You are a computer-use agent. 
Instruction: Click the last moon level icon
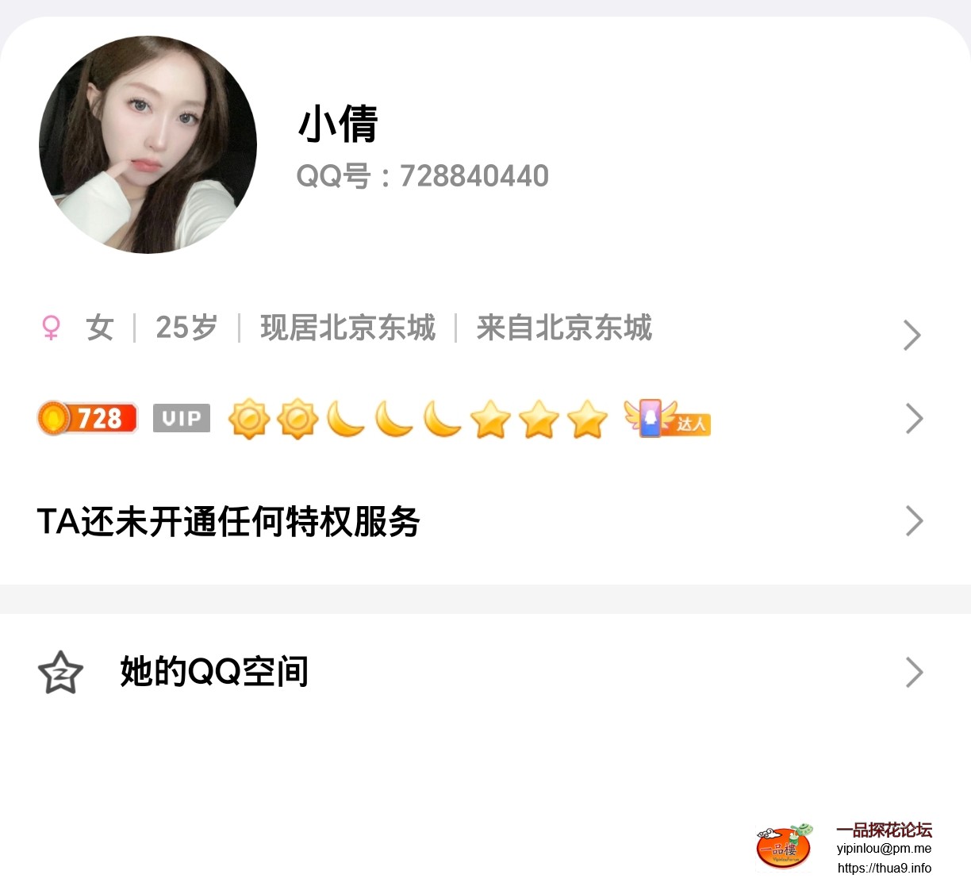[x=442, y=419]
